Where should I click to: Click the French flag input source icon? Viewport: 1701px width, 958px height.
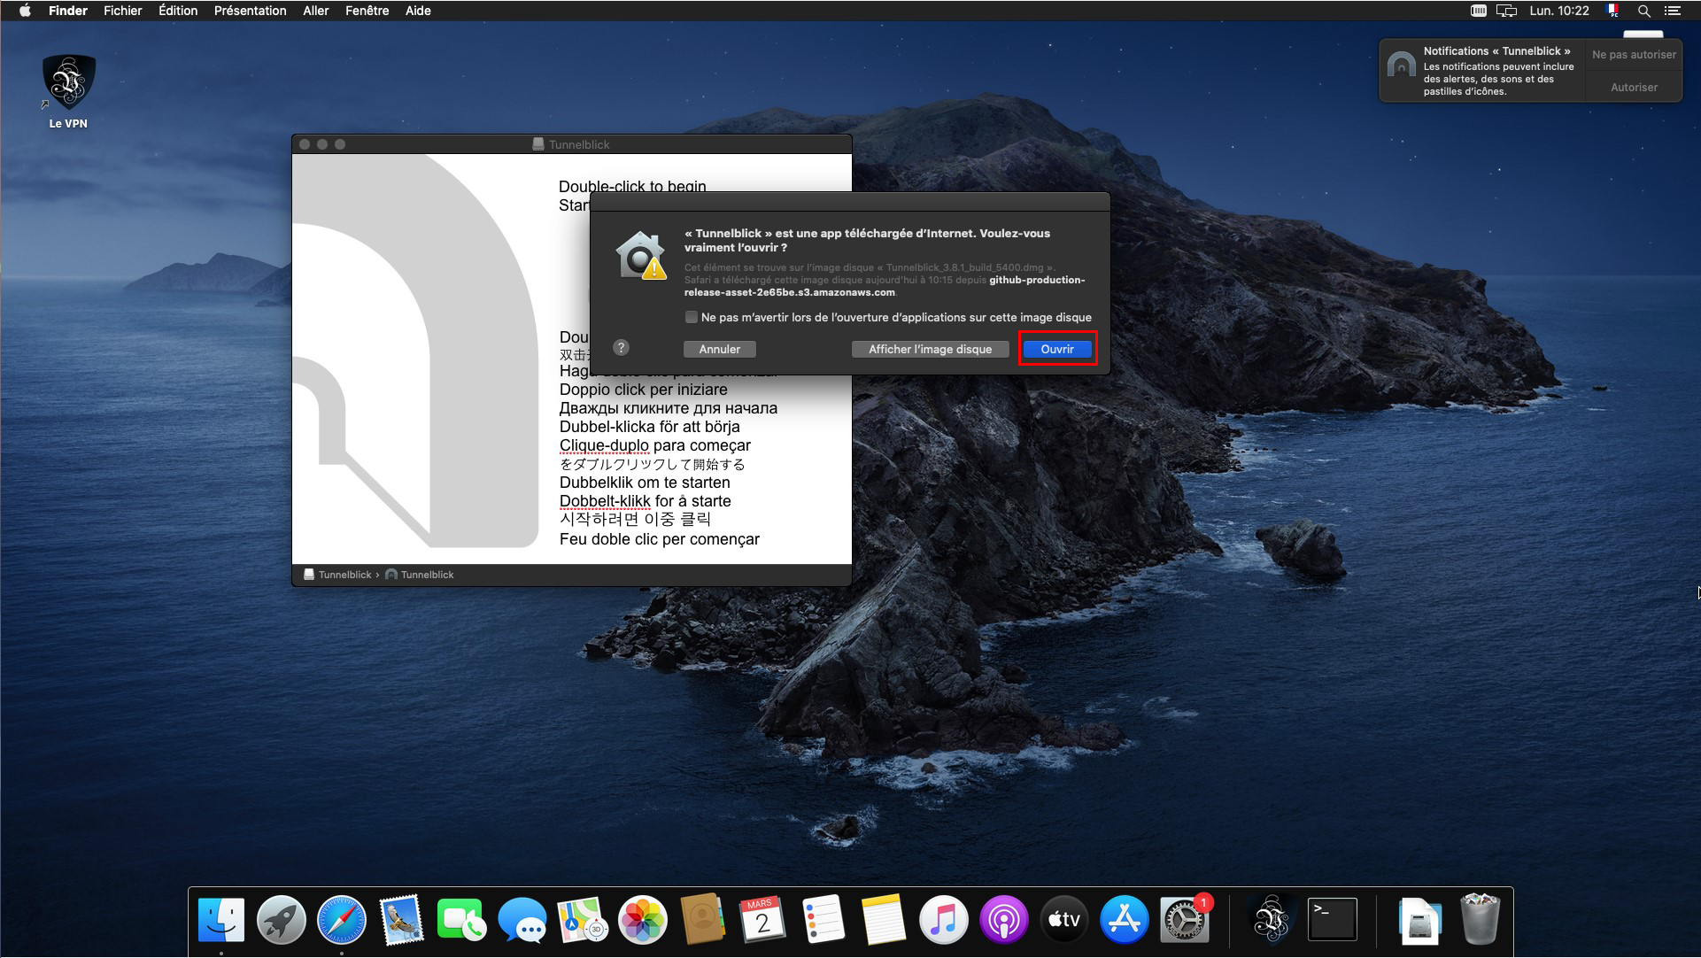(1613, 11)
